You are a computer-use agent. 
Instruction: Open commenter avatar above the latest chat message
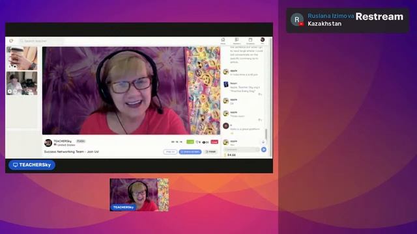[226, 125]
